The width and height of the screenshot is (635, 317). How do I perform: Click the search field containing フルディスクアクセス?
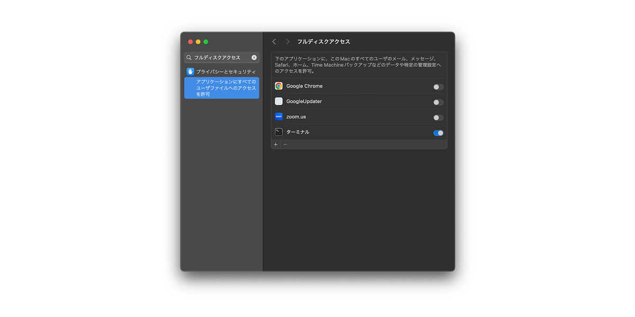pyautogui.click(x=222, y=58)
